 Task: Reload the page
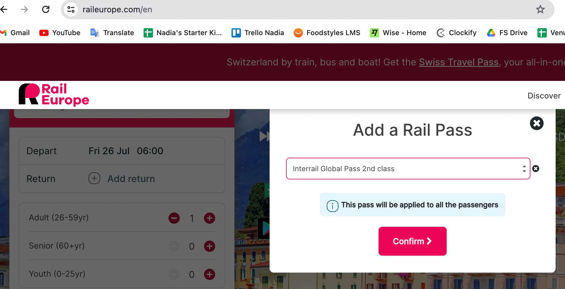46,9
